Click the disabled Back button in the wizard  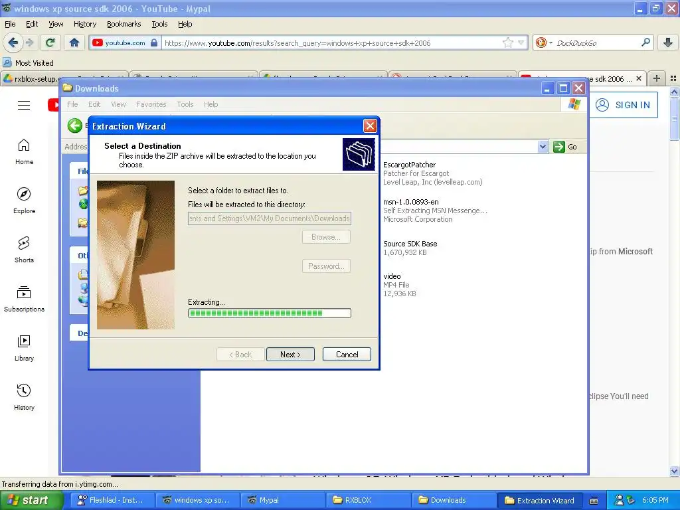[240, 355]
